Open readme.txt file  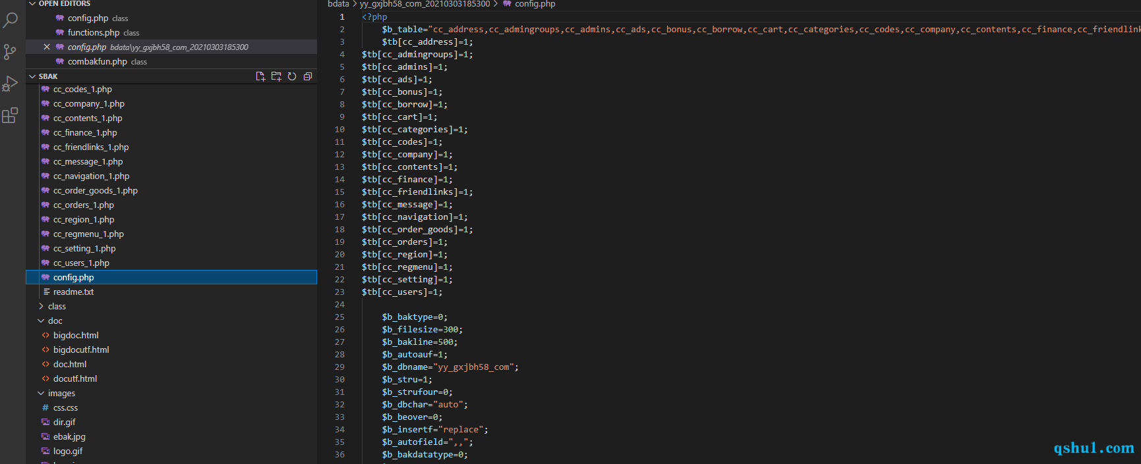pos(171,292)
